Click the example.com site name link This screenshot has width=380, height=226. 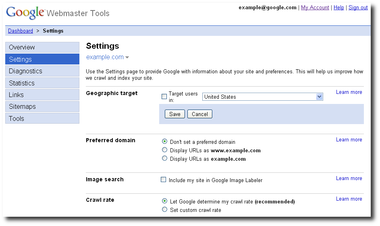(105, 57)
